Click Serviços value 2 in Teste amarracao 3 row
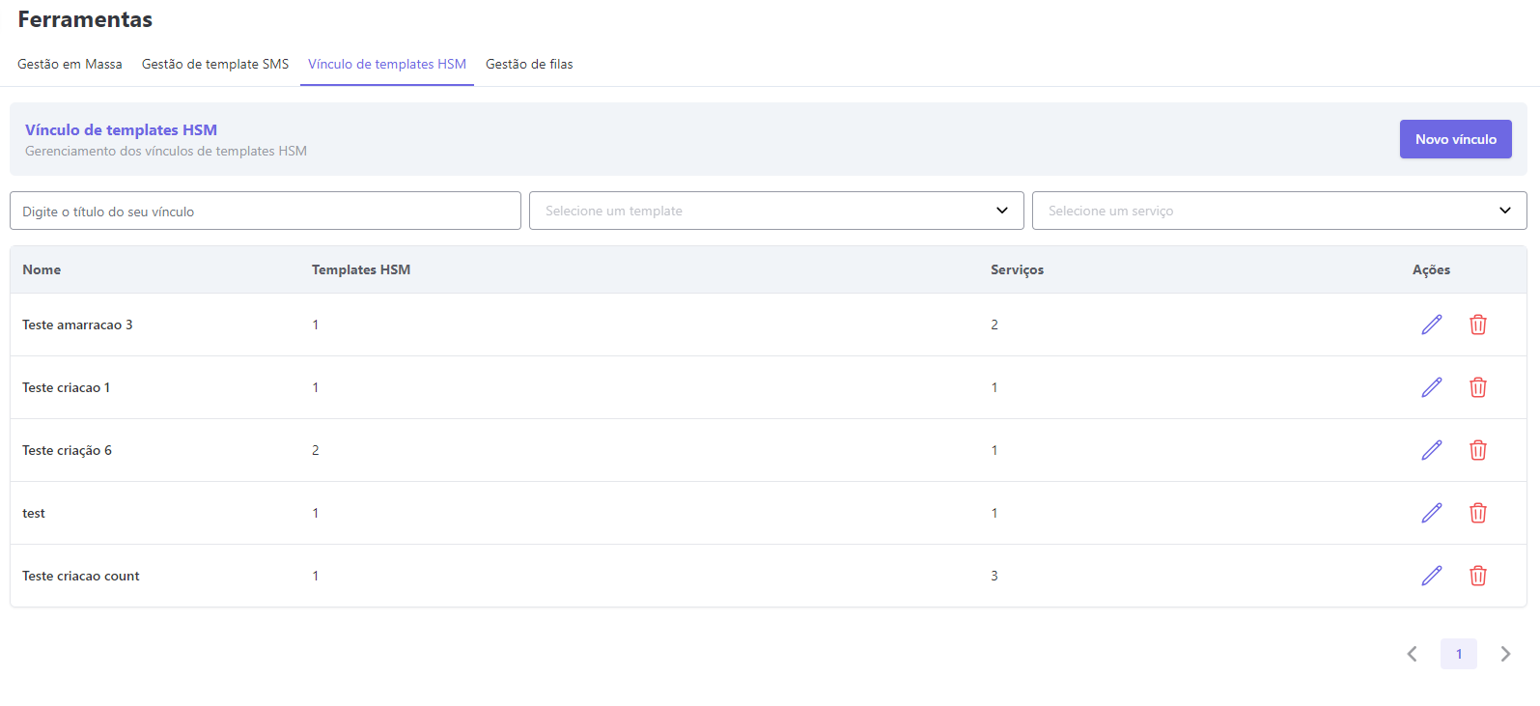The image size is (1540, 706). [994, 325]
